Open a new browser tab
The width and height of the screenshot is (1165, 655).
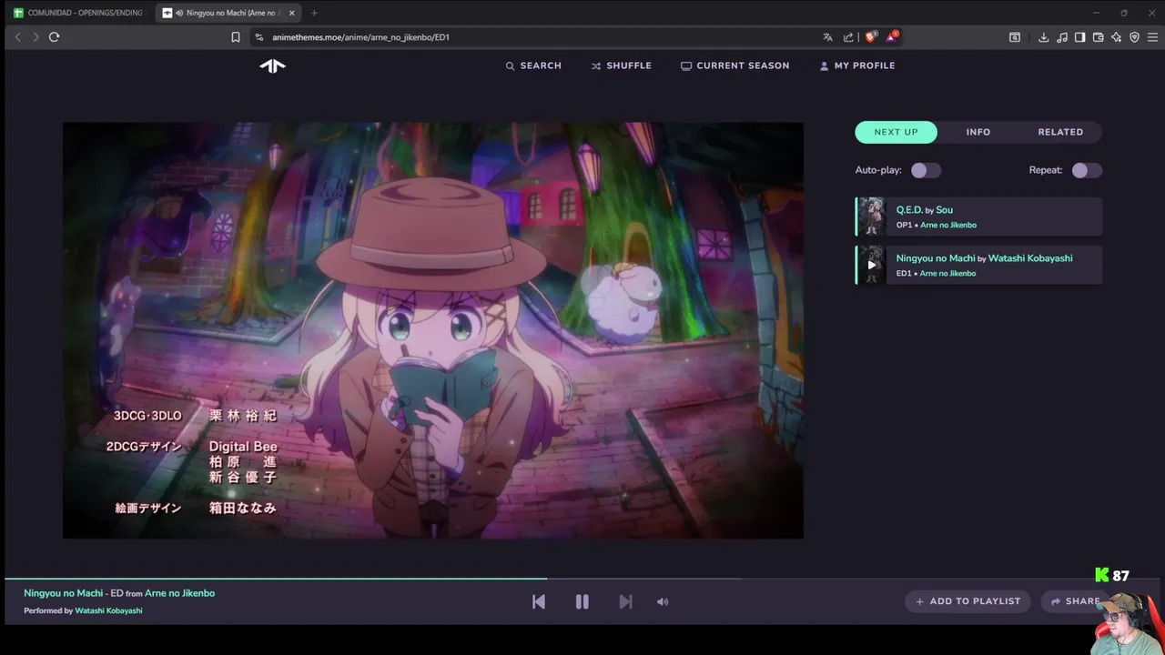click(314, 13)
